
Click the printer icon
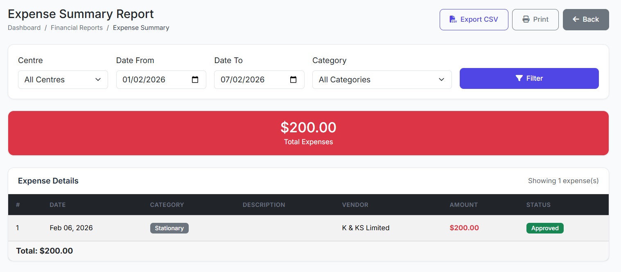[x=526, y=20]
